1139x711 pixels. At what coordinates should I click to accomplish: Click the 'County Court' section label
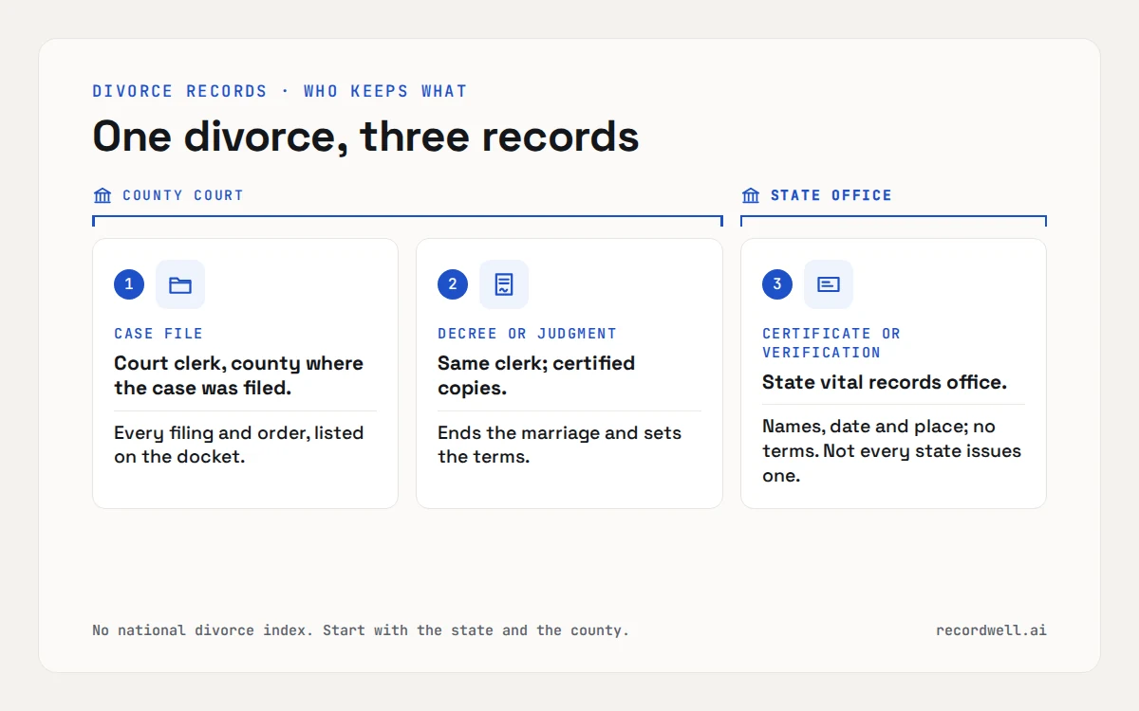(183, 195)
